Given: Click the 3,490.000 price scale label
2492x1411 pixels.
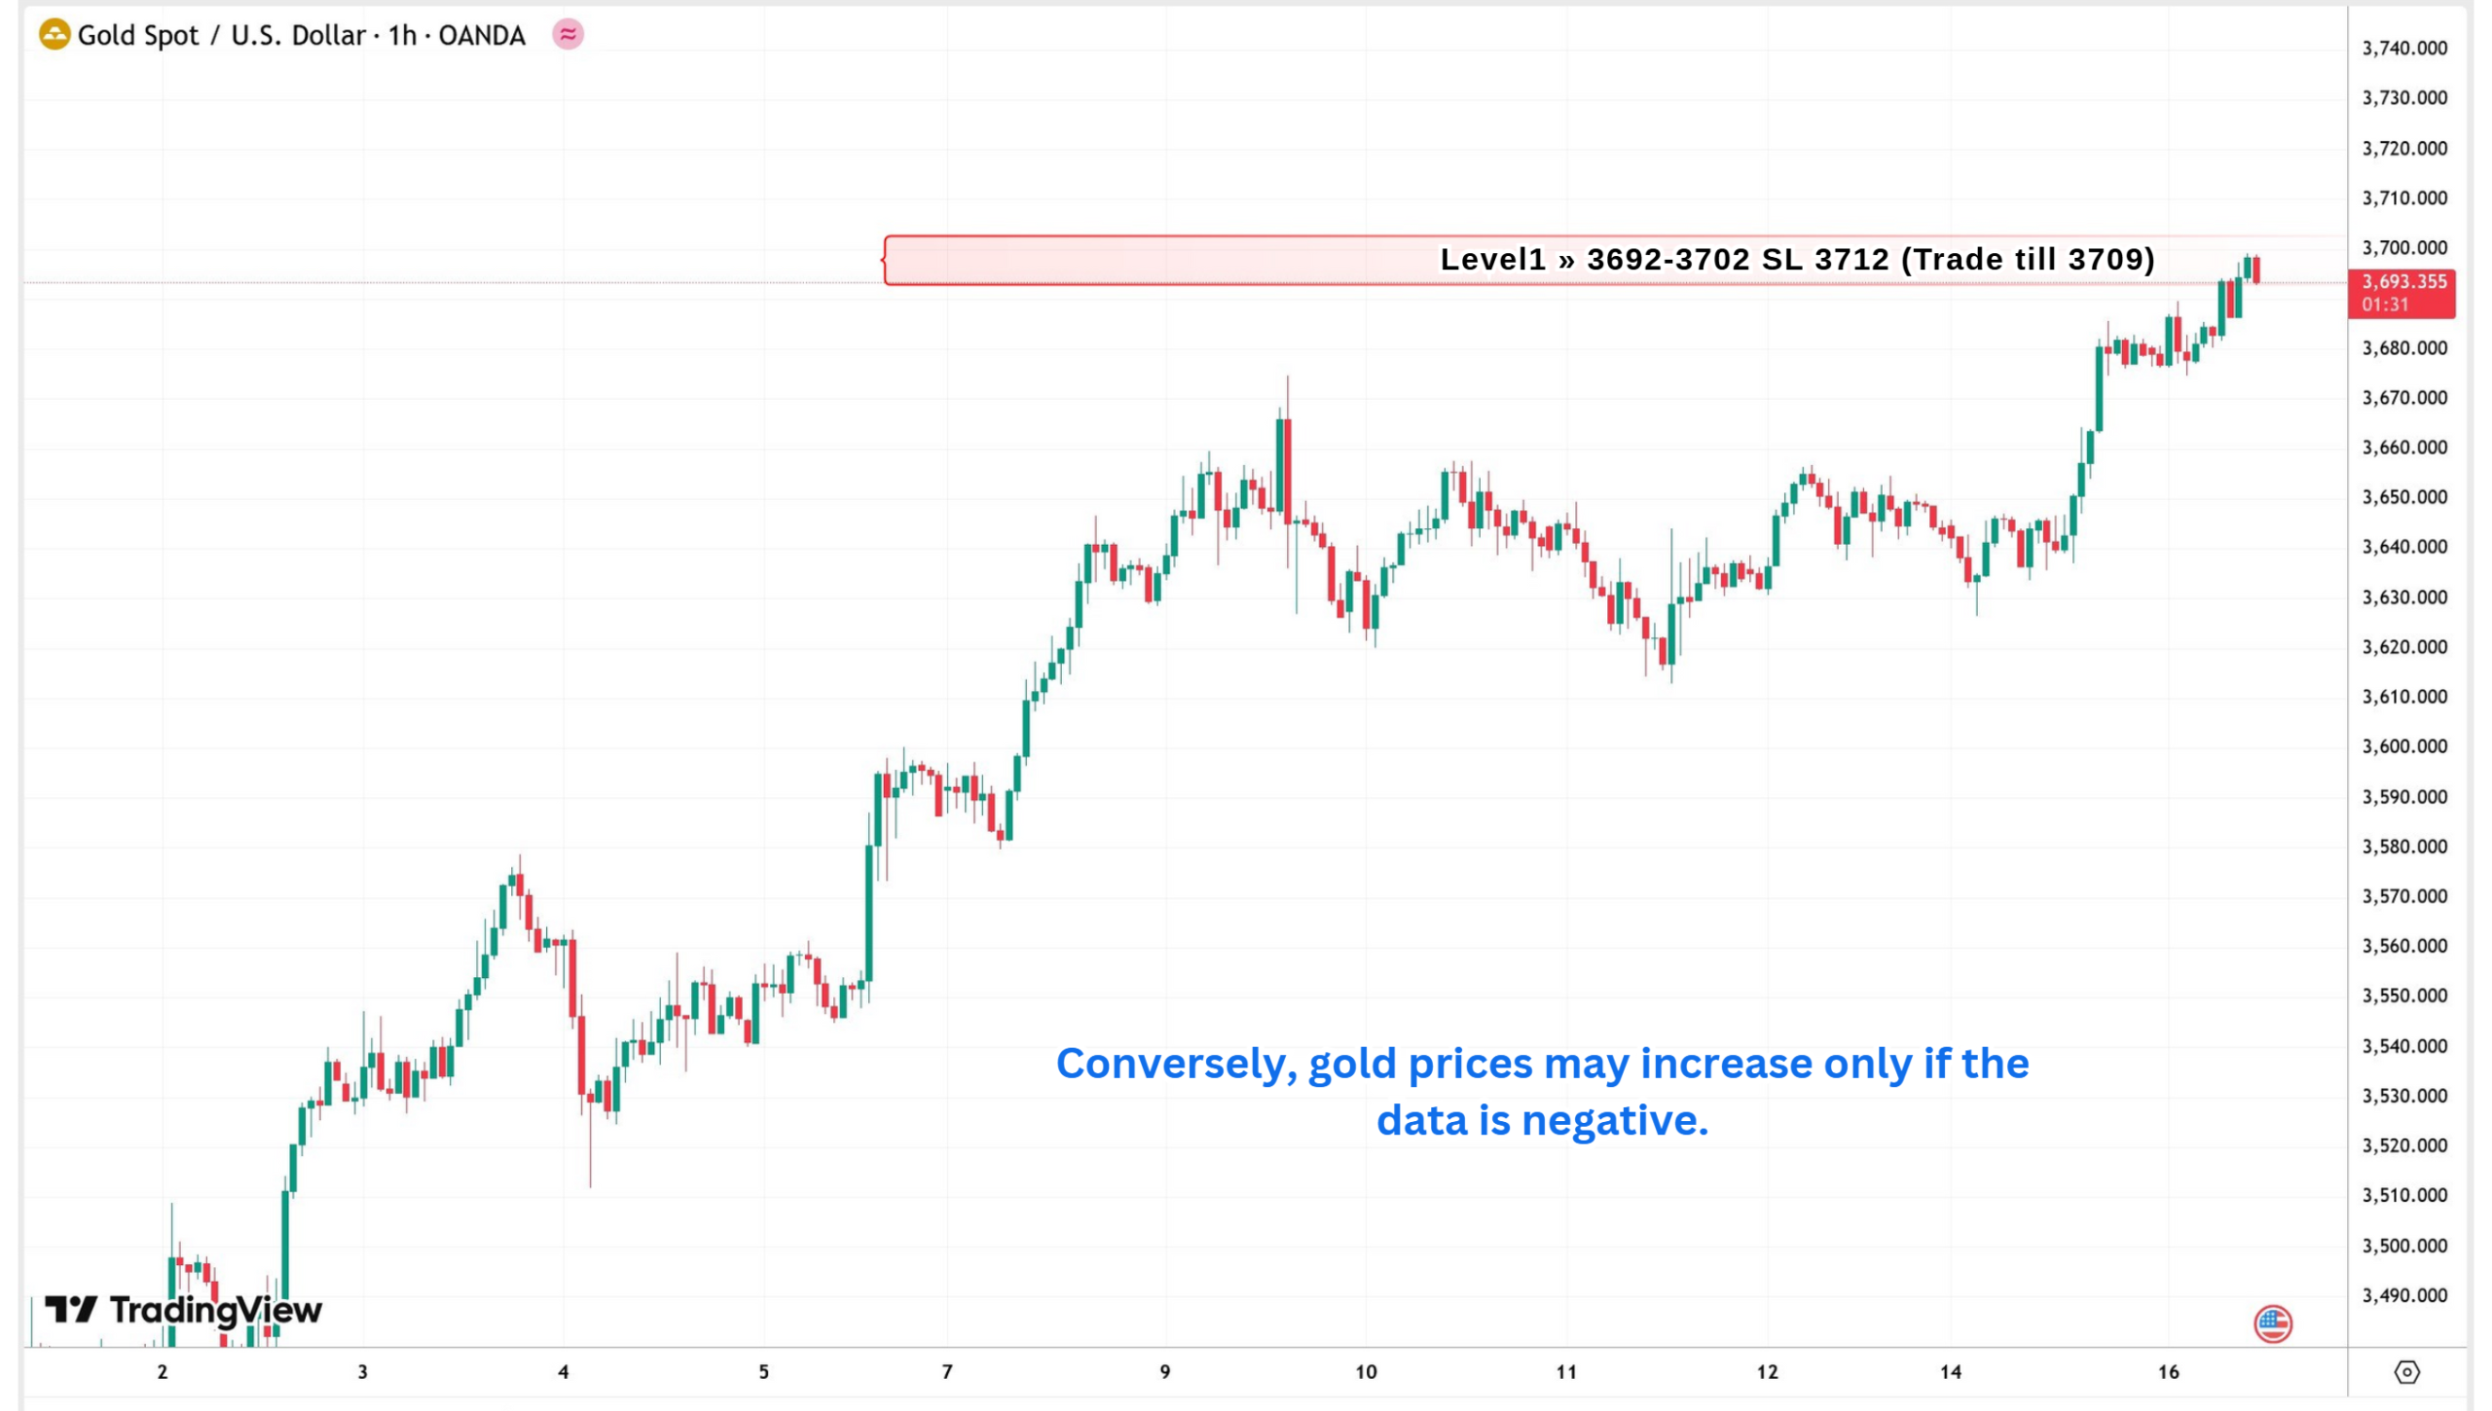Looking at the screenshot, I should click(x=2403, y=1295).
